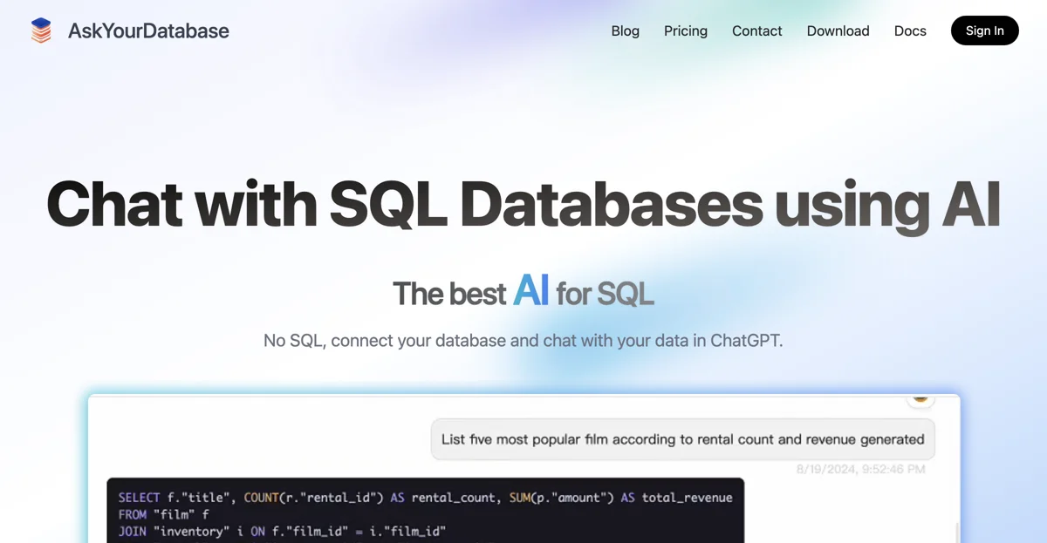Viewport: 1047px width, 543px height.
Task: Open the Docs section
Action: (910, 31)
